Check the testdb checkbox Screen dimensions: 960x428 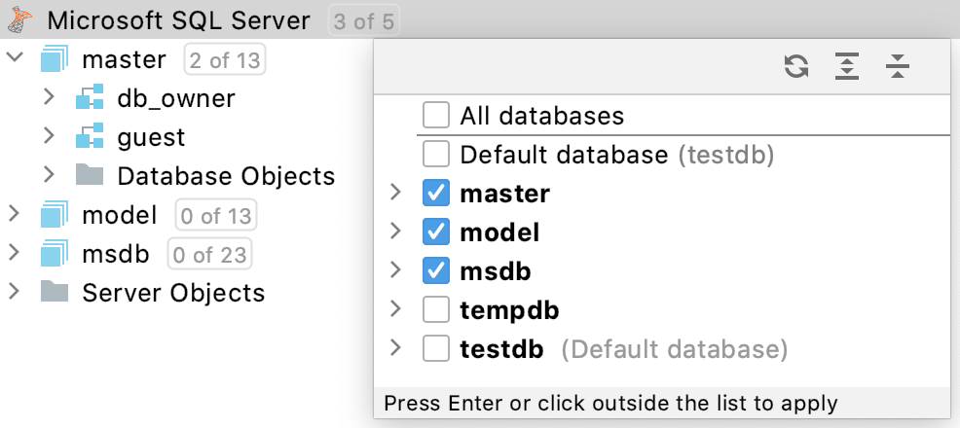tap(436, 349)
